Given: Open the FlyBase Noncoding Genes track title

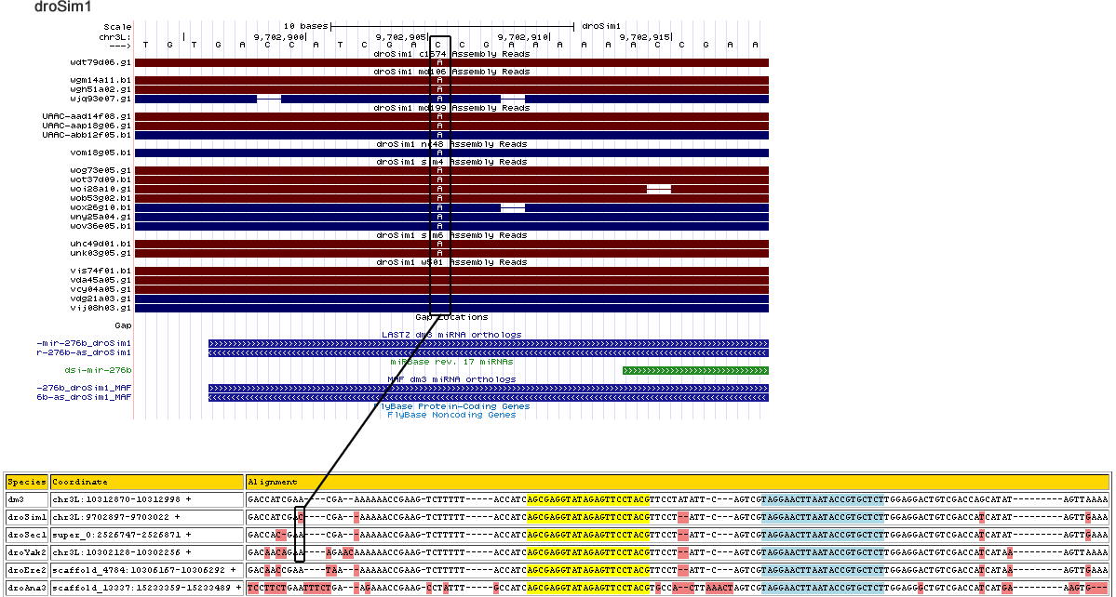Looking at the screenshot, I should click(451, 415).
